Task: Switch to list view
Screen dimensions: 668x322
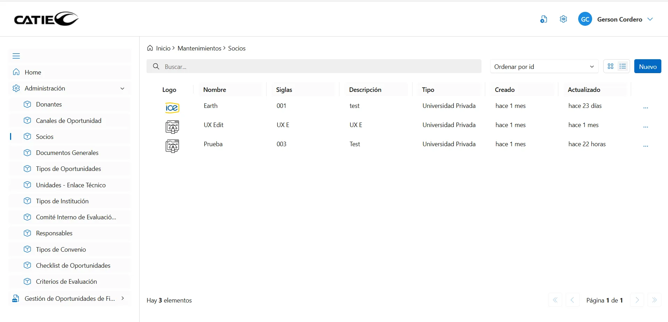Action: point(623,66)
